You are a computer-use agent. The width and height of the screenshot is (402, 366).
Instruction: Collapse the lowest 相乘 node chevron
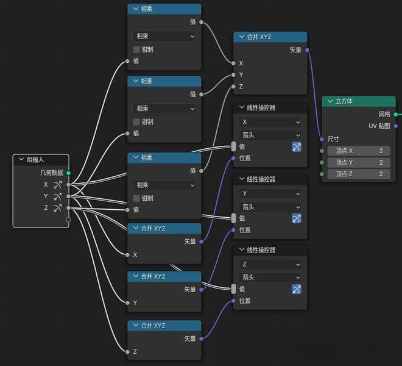pyautogui.click(x=136, y=157)
